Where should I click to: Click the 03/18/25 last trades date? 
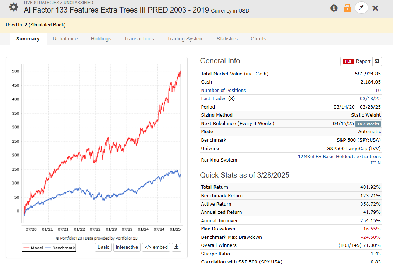pos(370,99)
